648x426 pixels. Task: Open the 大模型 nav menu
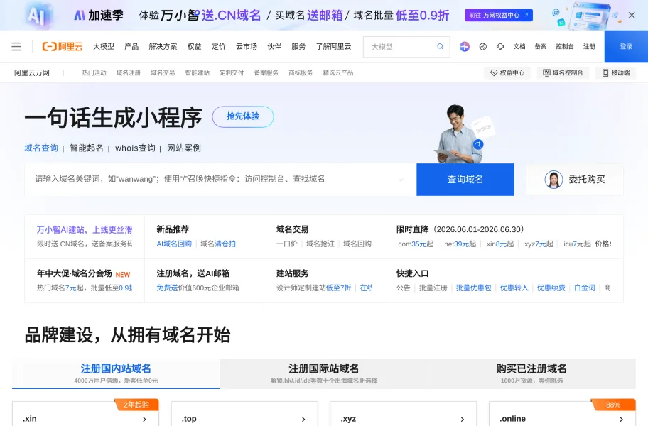tap(104, 47)
